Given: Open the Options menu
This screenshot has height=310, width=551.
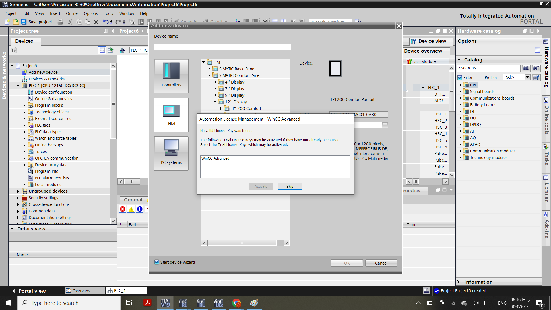Looking at the screenshot, I should [x=91, y=13].
